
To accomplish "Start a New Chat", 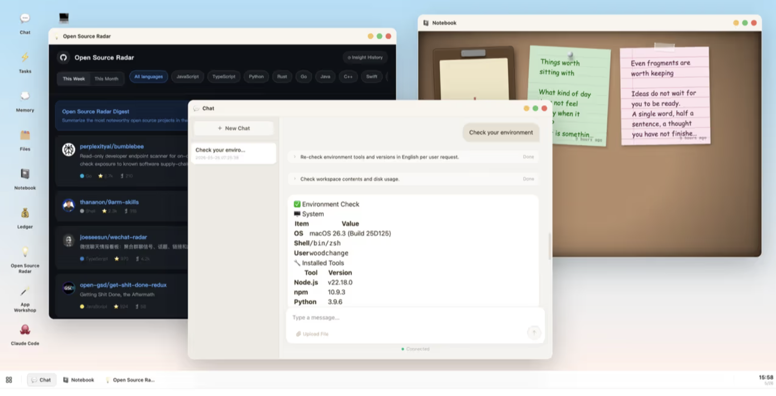I will 234,128.
